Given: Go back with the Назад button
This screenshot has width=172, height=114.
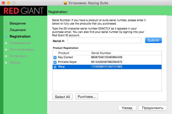Looking at the screenshot, I should coord(127,108).
